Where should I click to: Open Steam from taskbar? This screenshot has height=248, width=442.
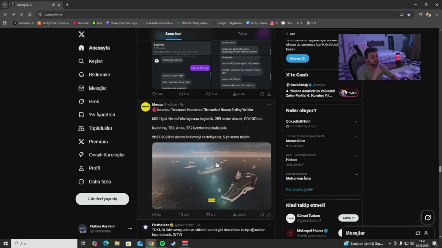(x=173, y=244)
